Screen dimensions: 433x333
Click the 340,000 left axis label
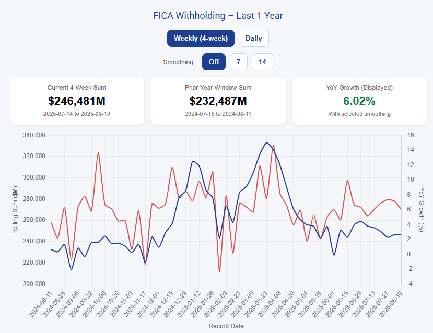click(34, 135)
